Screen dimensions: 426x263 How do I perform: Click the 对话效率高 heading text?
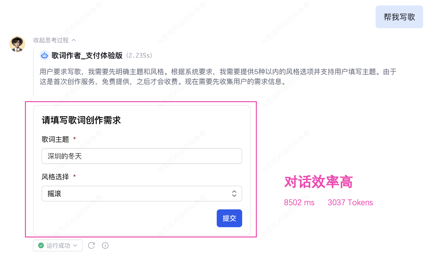[318, 182]
